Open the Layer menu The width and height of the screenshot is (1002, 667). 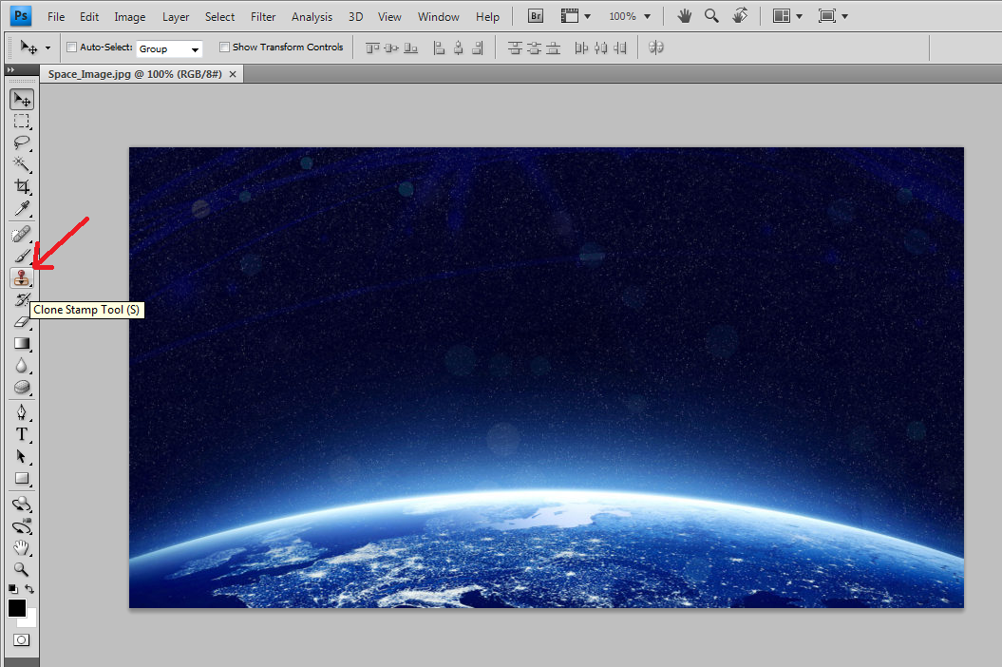tap(176, 16)
